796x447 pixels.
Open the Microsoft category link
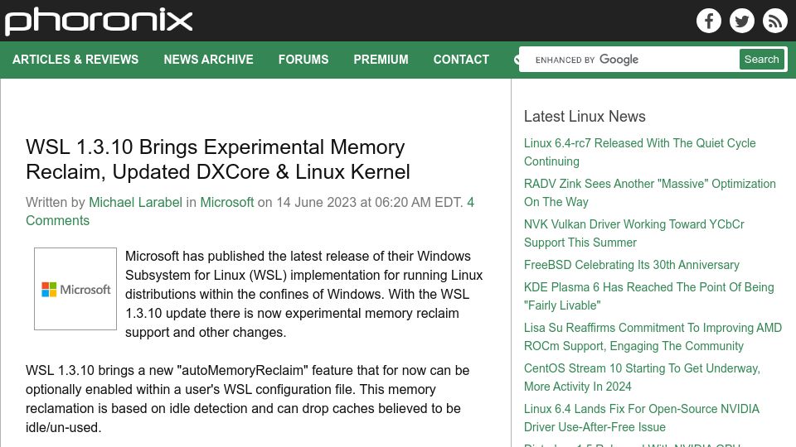227,202
